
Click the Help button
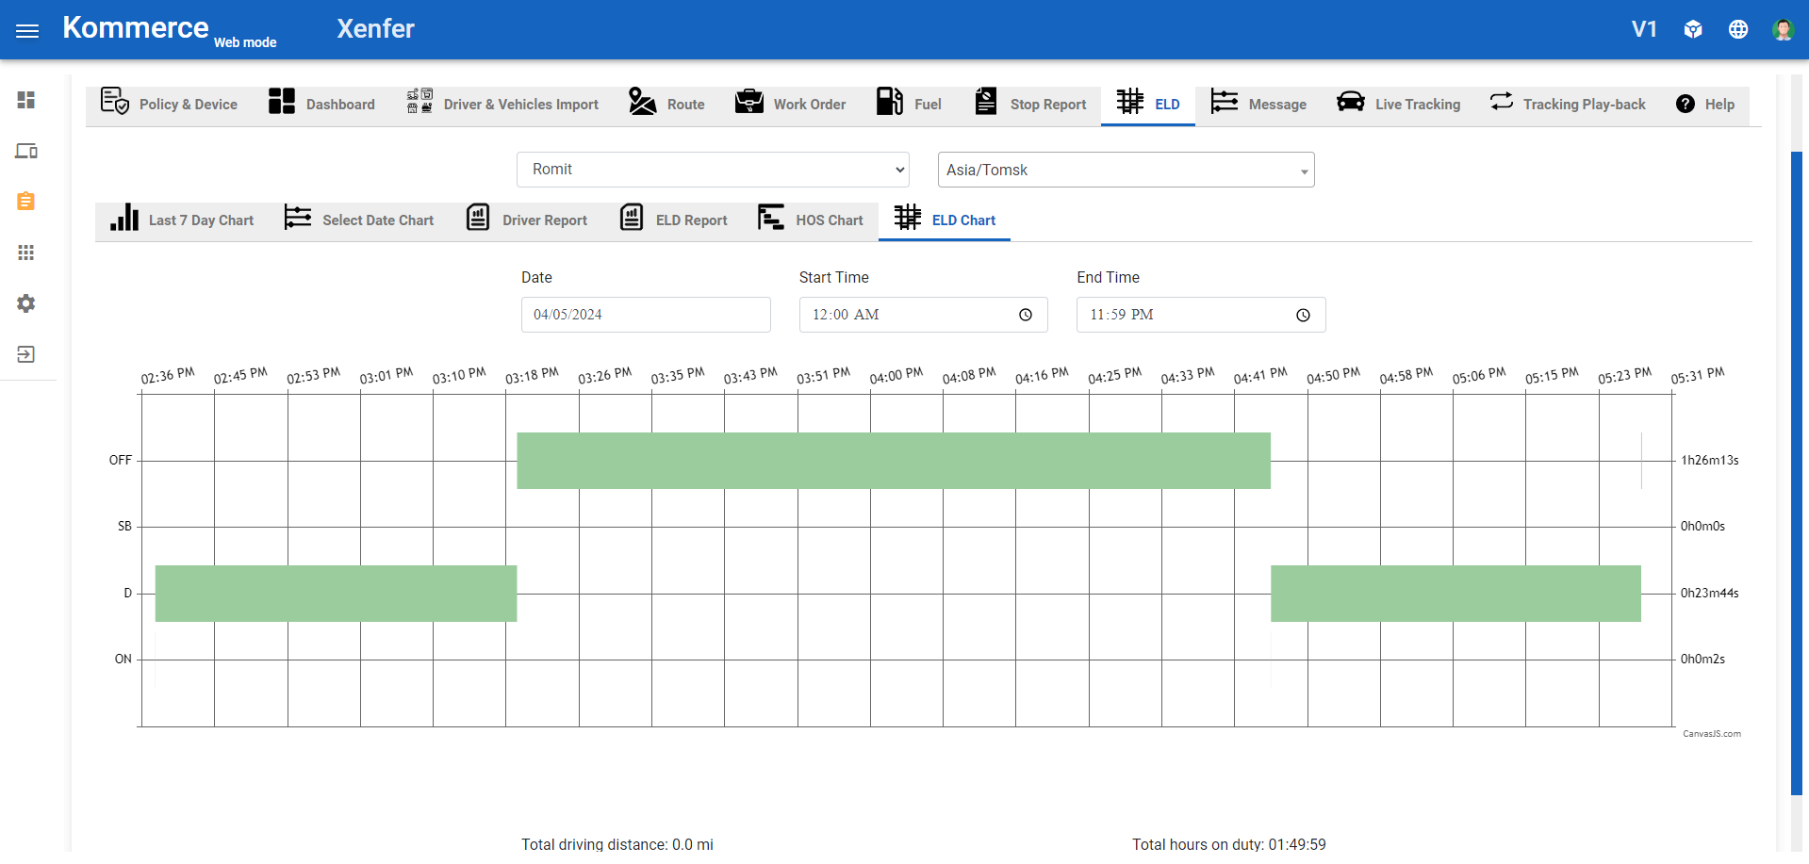(x=1705, y=105)
